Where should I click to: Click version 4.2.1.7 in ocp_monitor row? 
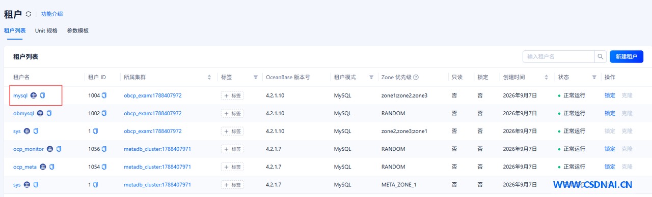[274, 149]
